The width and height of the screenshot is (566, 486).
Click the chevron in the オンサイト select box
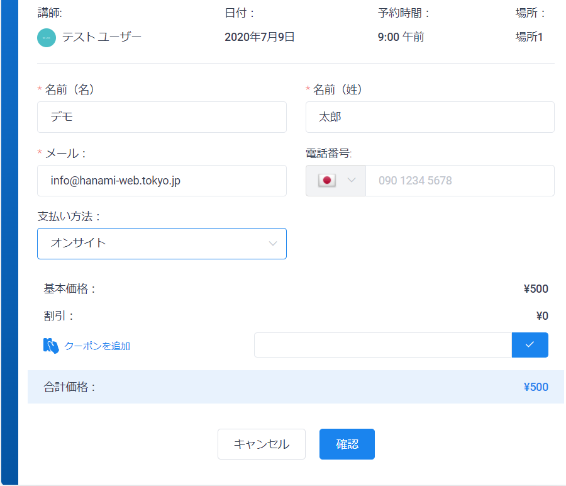pyautogui.click(x=273, y=244)
